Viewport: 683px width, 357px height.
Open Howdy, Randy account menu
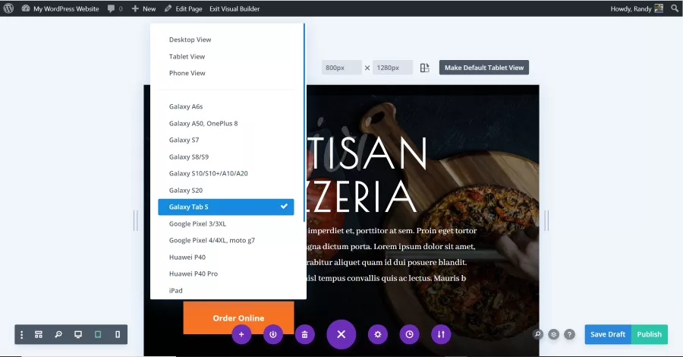pyautogui.click(x=637, y=8)
